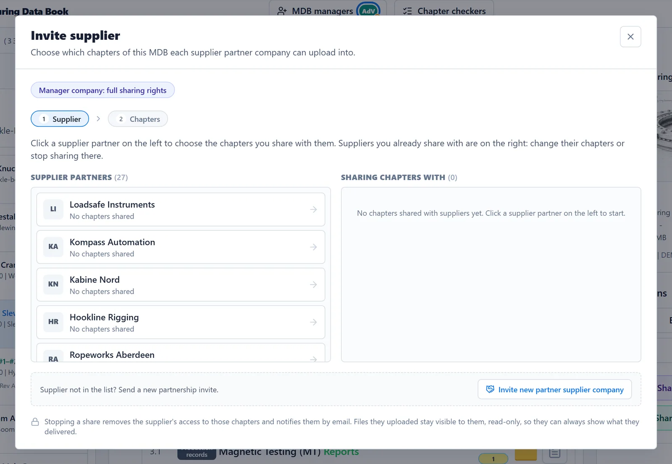
Task: Click the handshake icon on invite button
Action: [490, 389]
